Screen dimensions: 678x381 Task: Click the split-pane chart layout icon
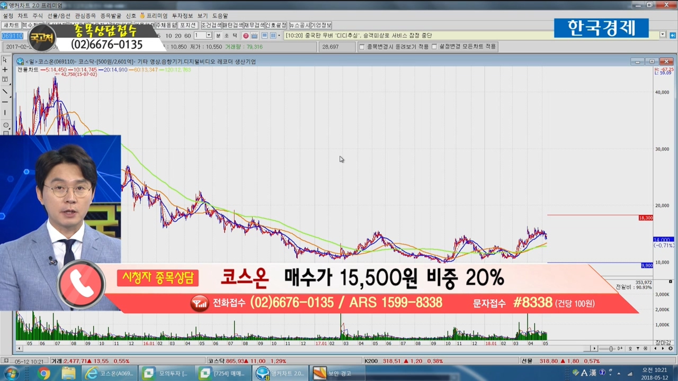click(273, 35)
